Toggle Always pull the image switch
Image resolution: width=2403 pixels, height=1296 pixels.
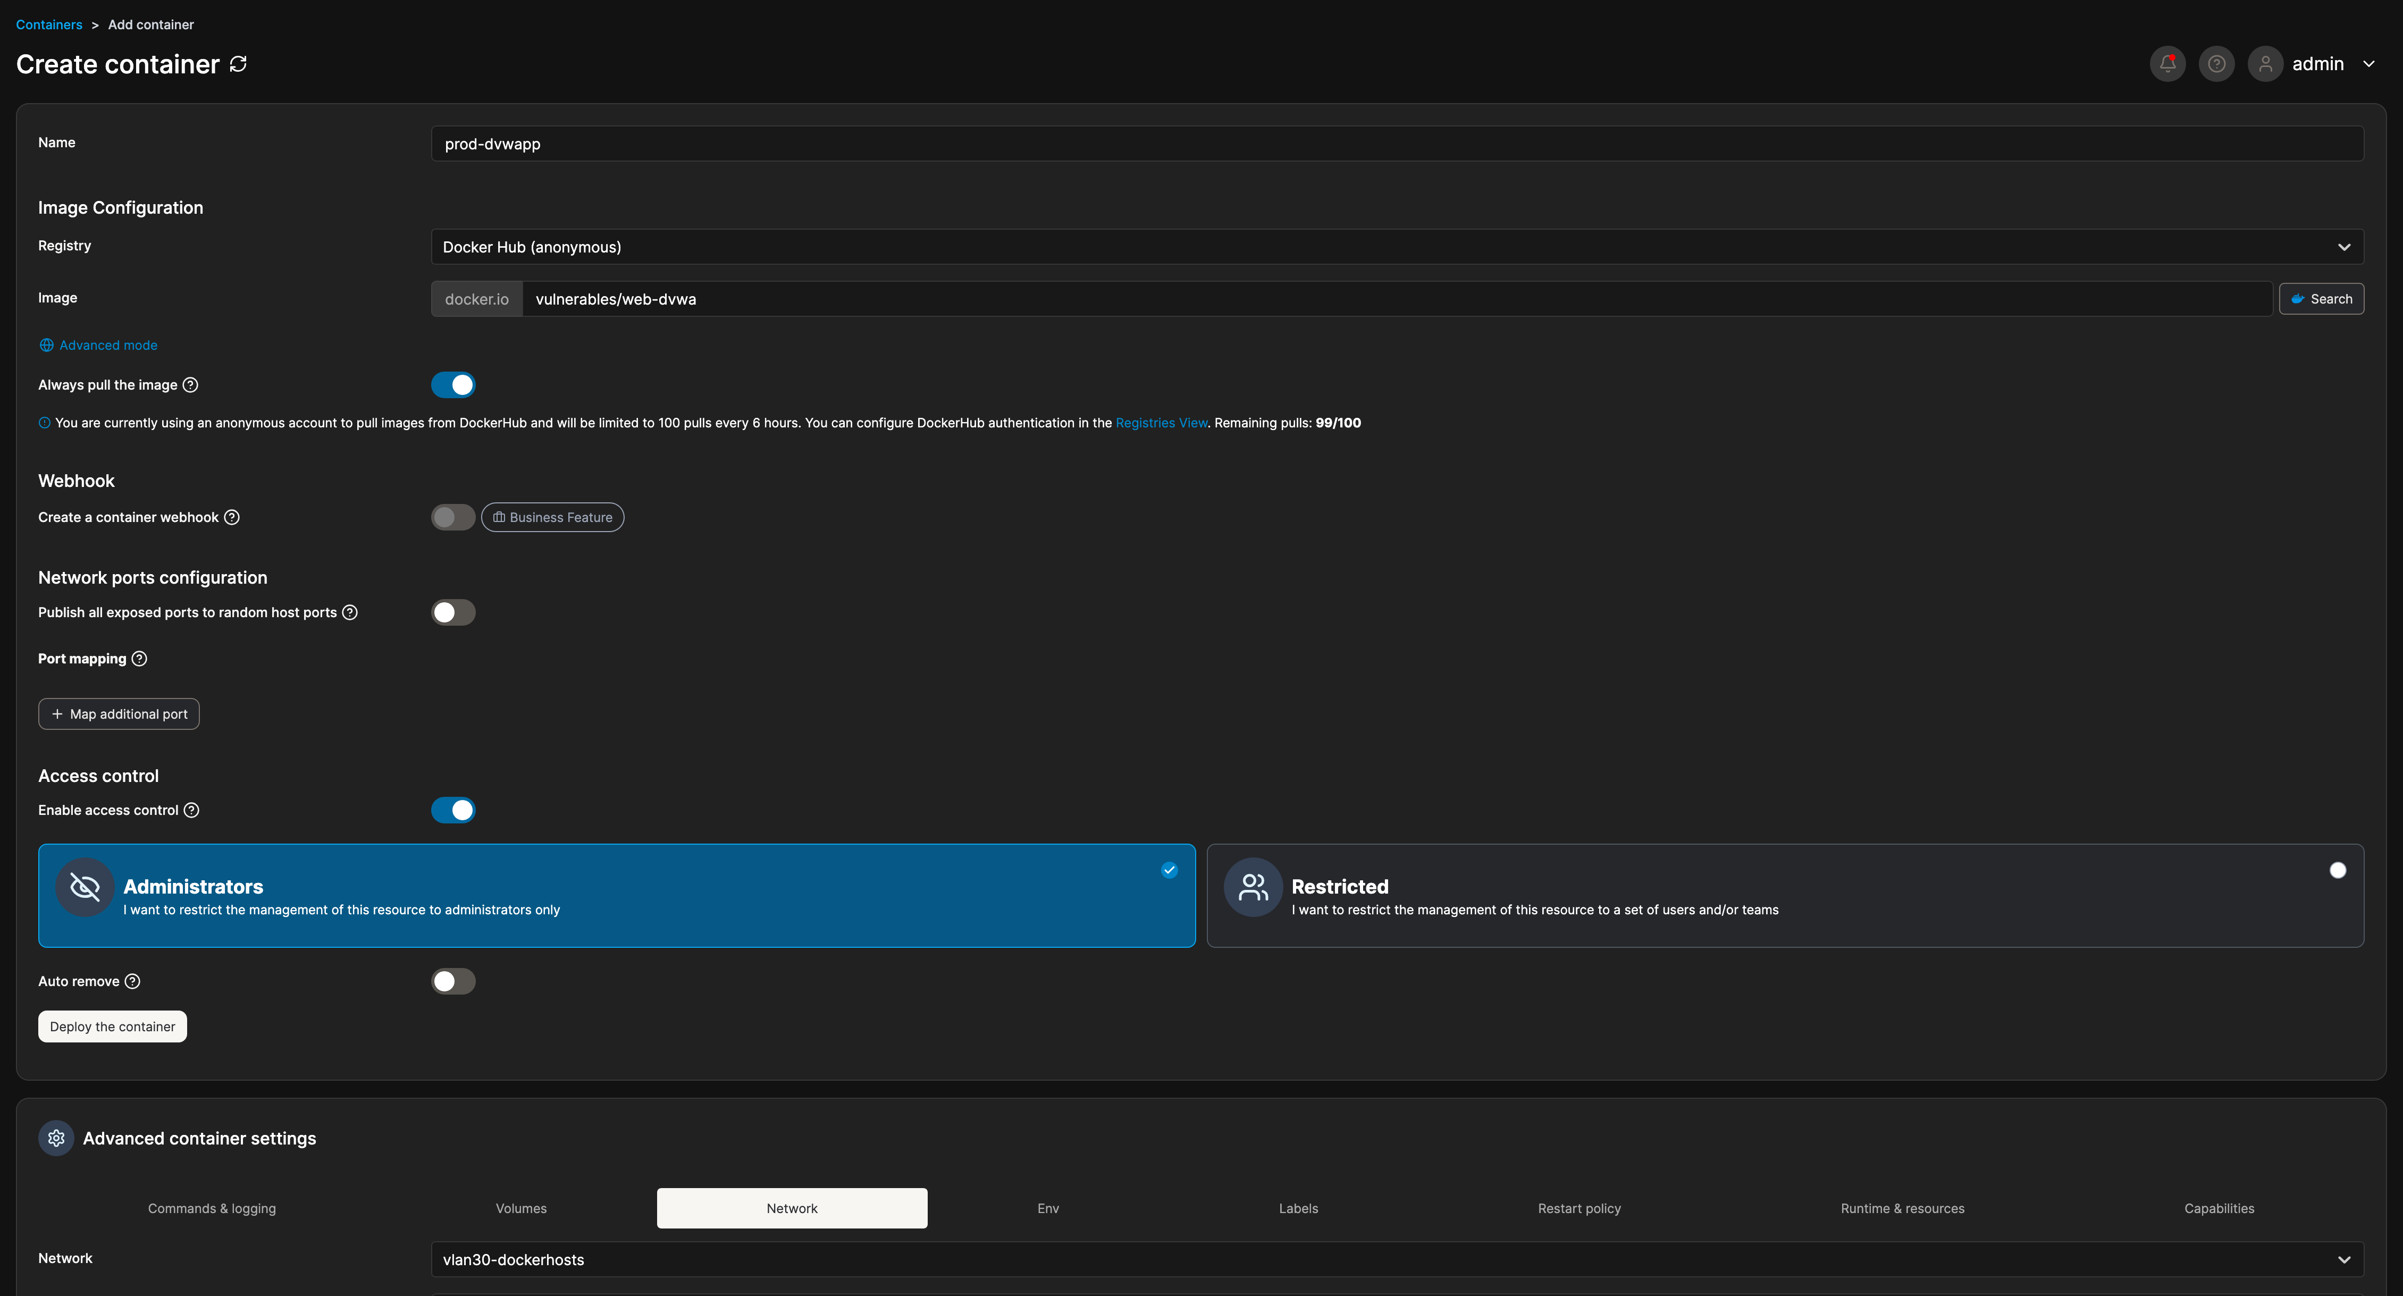(x=453, y=385)
